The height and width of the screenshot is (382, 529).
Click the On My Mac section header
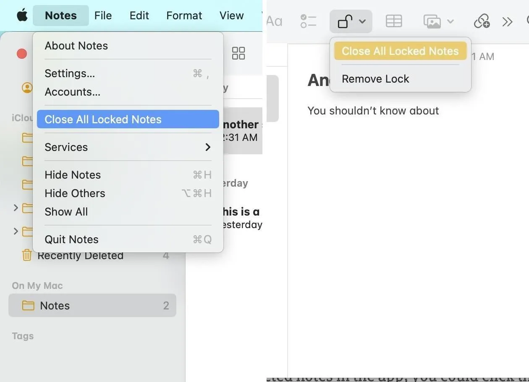pyautogui.click(x=37, y=286)
